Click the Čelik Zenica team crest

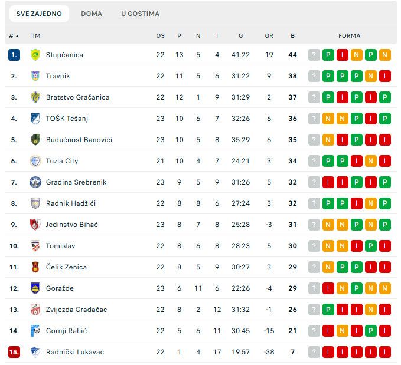tap(35, 267)
